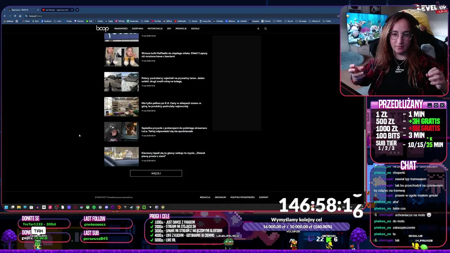Screen dimensions: 450x253
Task: Open the streamer LoLa thumbnail image
Action: 121,131
